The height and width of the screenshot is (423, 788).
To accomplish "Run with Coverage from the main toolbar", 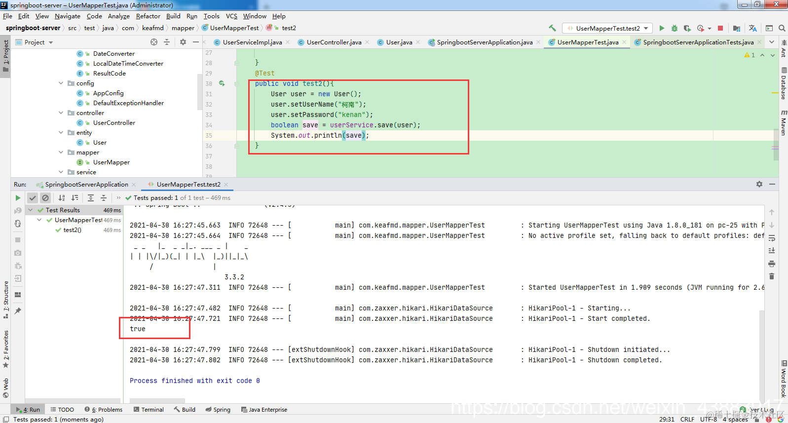I will click(x=687, y=28).
